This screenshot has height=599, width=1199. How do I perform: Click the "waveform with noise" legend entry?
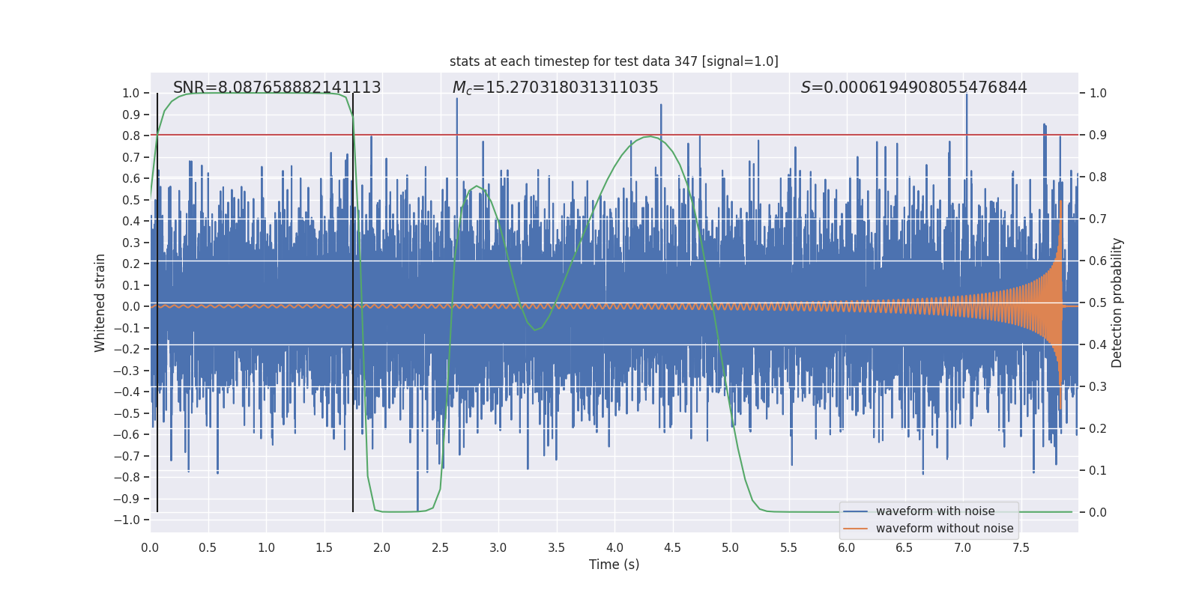(x=935, y=511)
